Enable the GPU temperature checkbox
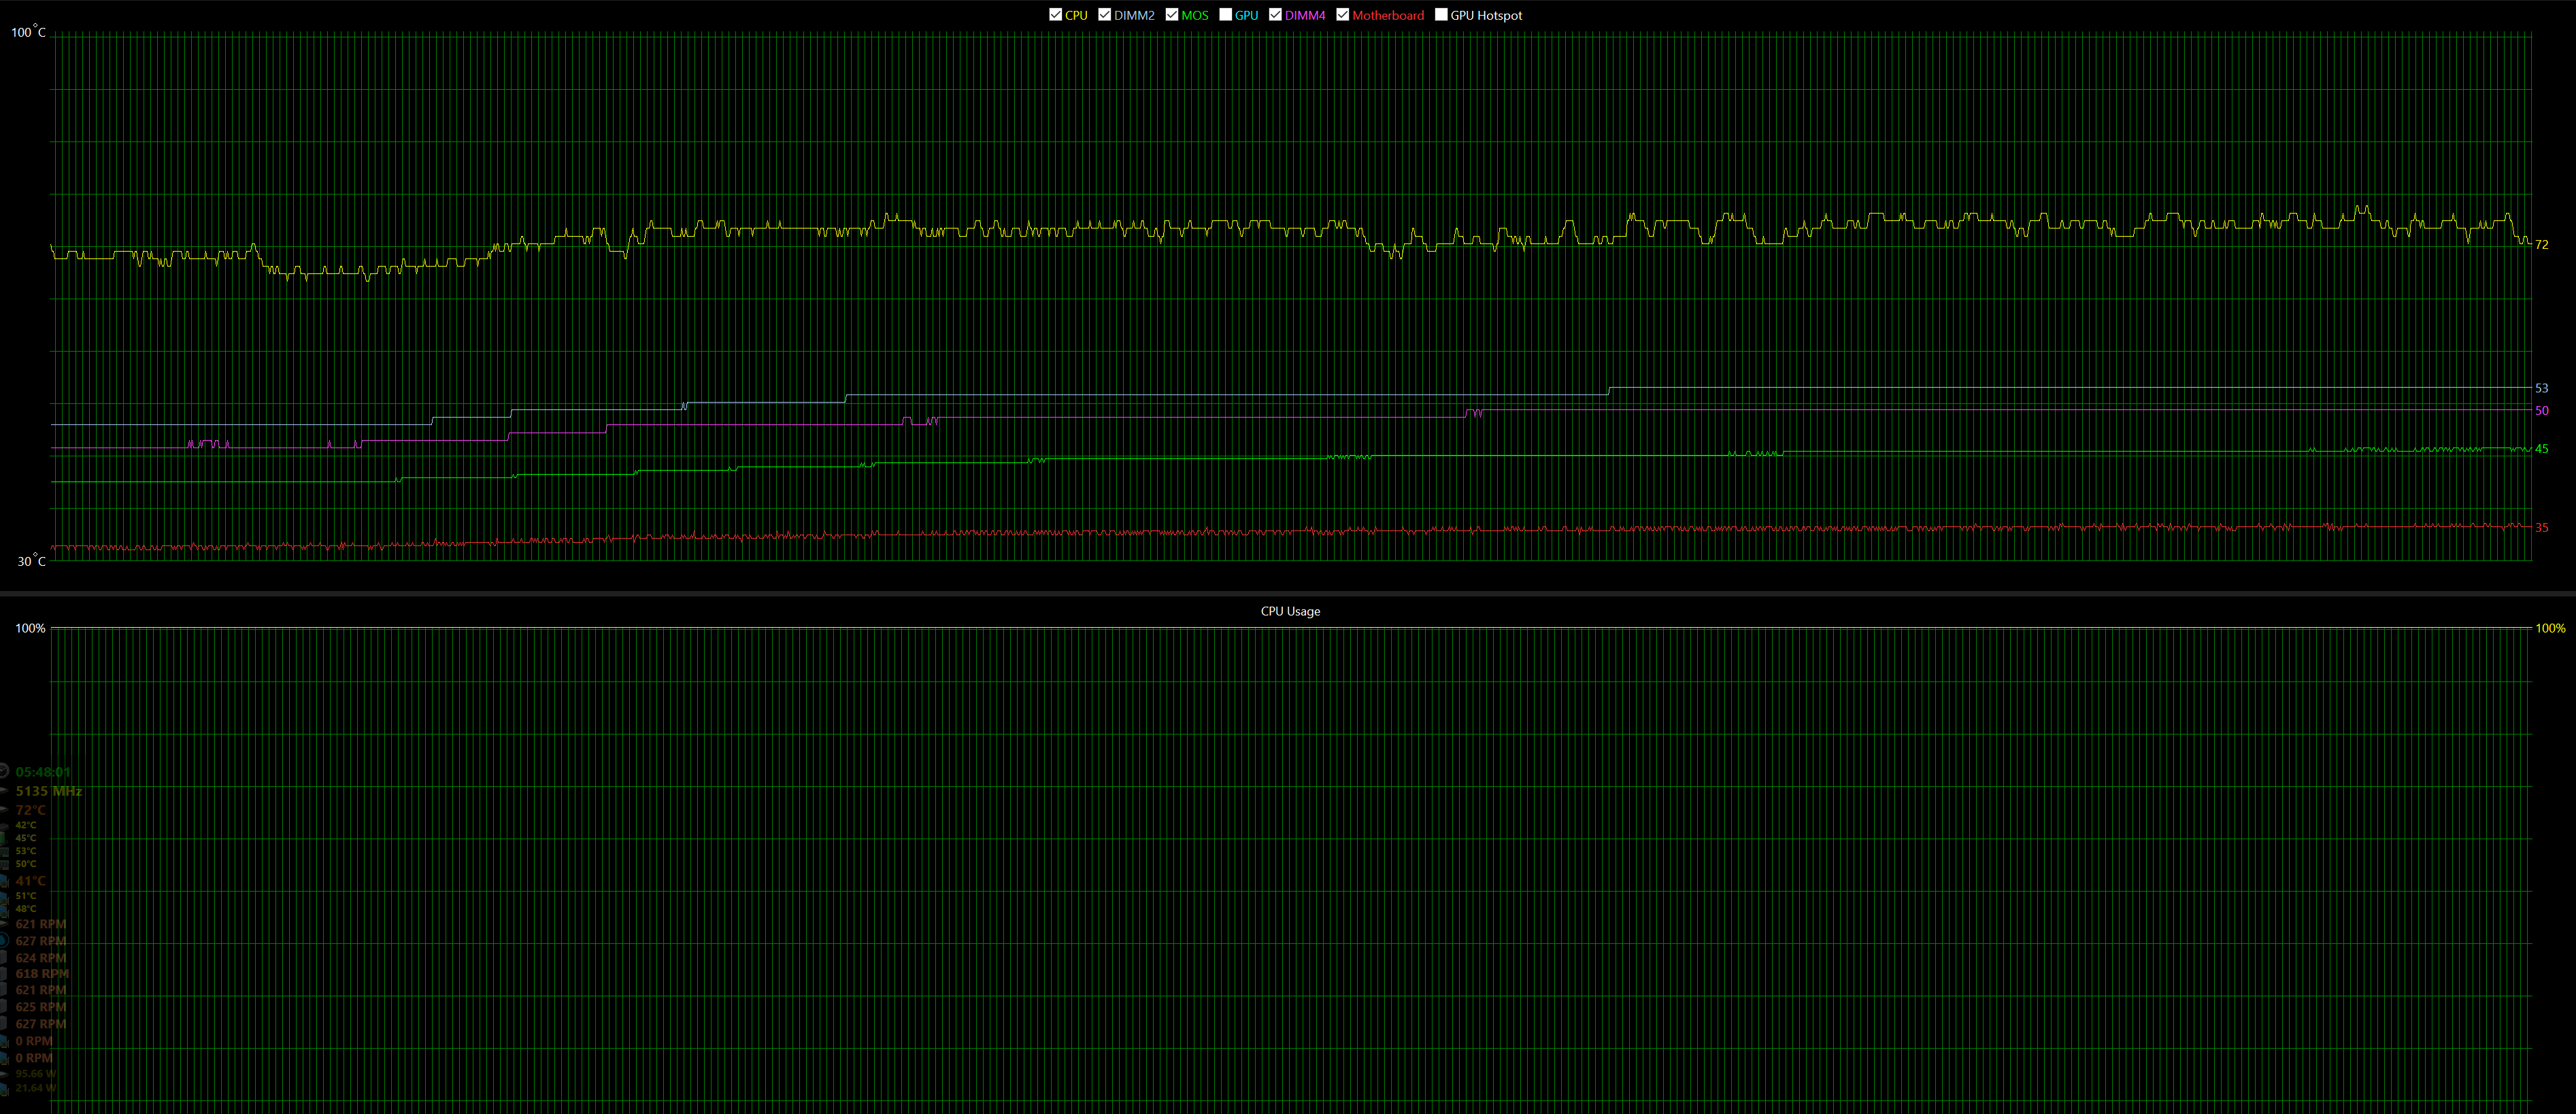 [1225, 15]
